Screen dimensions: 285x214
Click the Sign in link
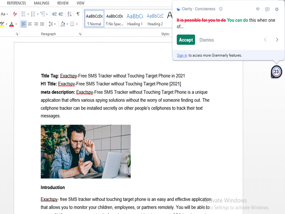(182, 55)
